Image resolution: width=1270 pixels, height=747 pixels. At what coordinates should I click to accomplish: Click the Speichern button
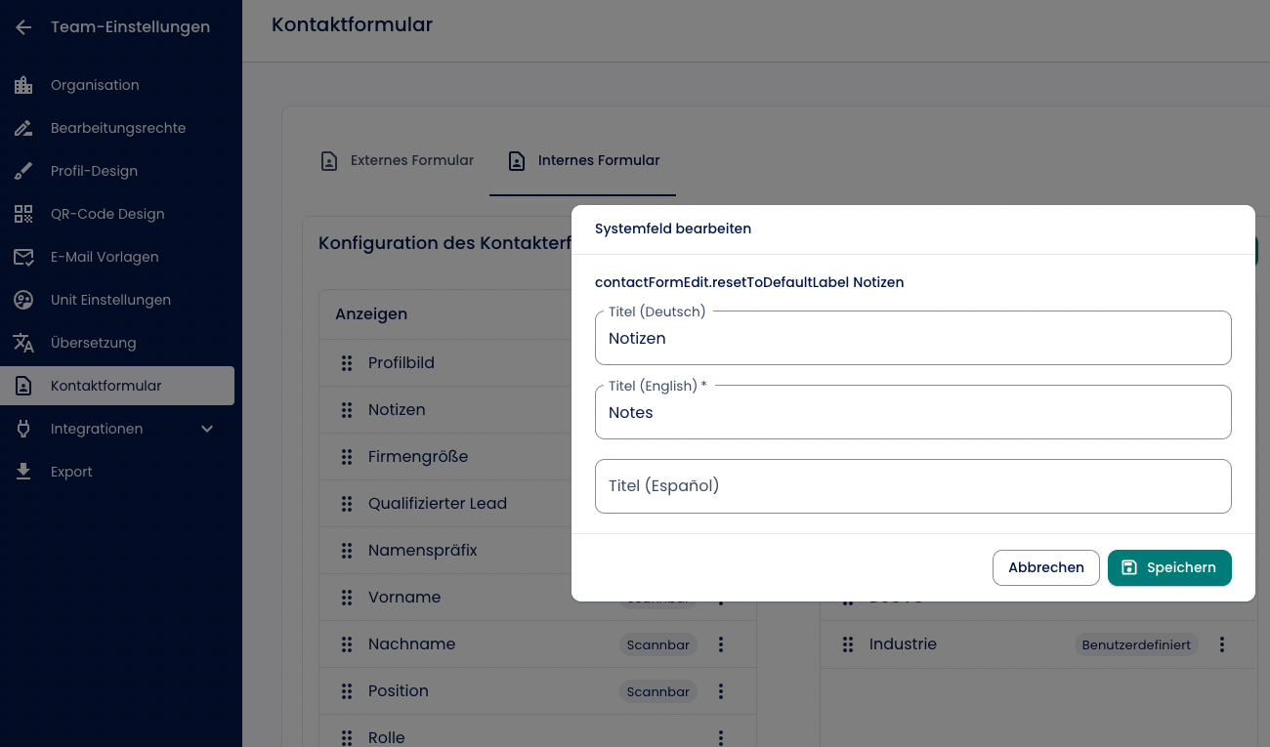1169,567
